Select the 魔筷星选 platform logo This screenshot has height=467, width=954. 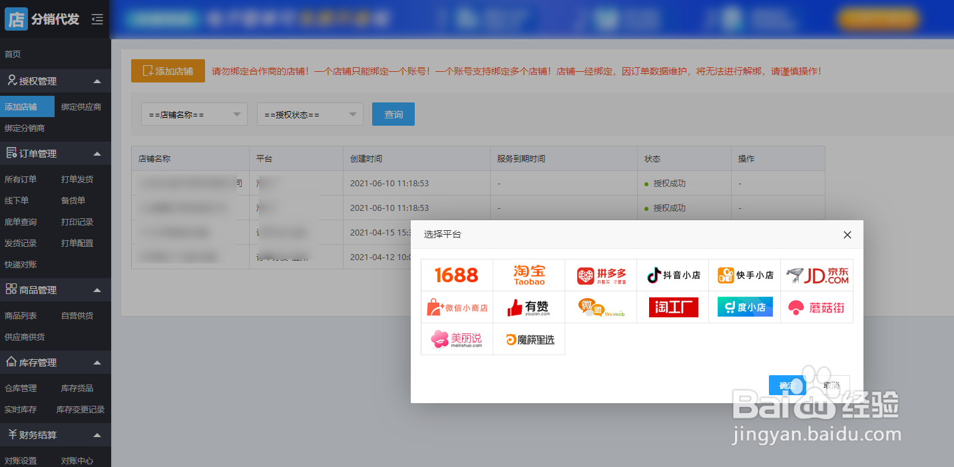point(529,339)
